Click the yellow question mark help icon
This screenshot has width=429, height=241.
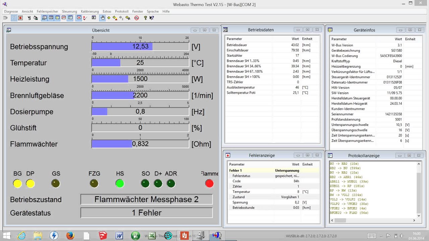click(x=145, y=18)
